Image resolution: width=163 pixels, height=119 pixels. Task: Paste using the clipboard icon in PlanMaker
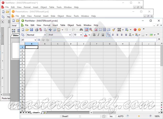[x=59, y=30]
